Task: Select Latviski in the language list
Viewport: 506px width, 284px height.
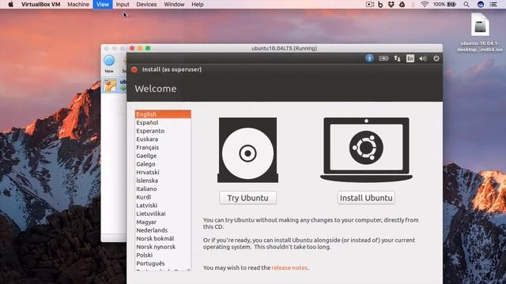Action: pyautogui.click(x=163, y=205)
